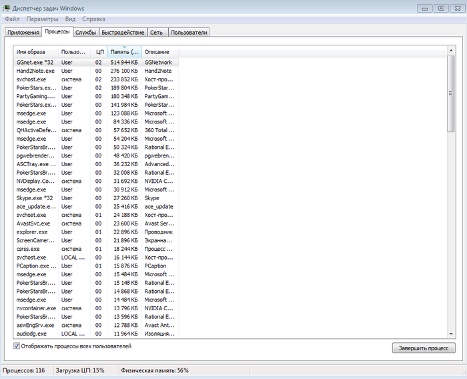
Task: Select the Skype.exe *32 process
Action: click(x=96, y=198)
